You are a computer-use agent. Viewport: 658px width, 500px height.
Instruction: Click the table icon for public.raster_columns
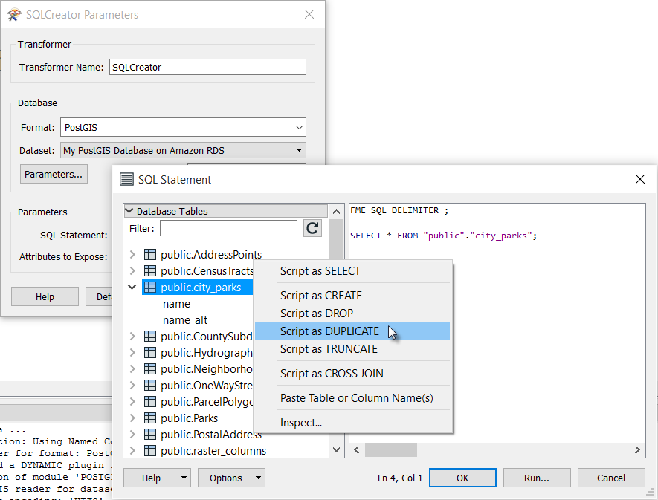150,451
